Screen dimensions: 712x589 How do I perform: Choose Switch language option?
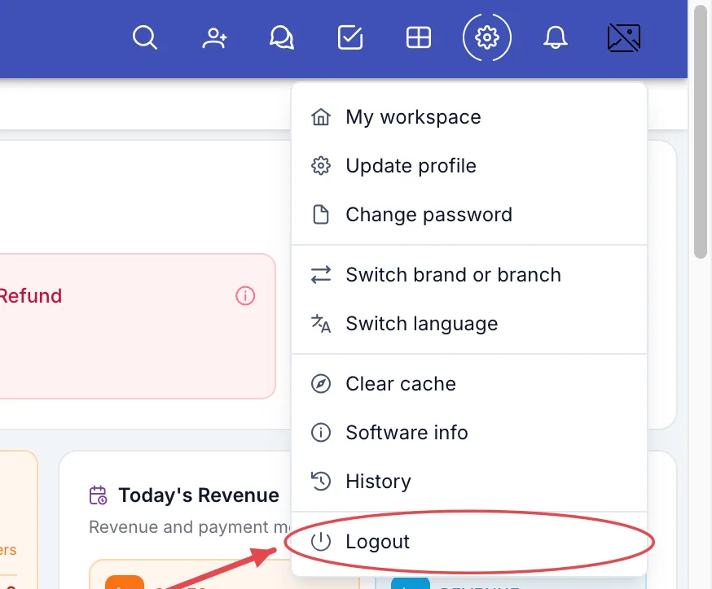pos(469,323)
